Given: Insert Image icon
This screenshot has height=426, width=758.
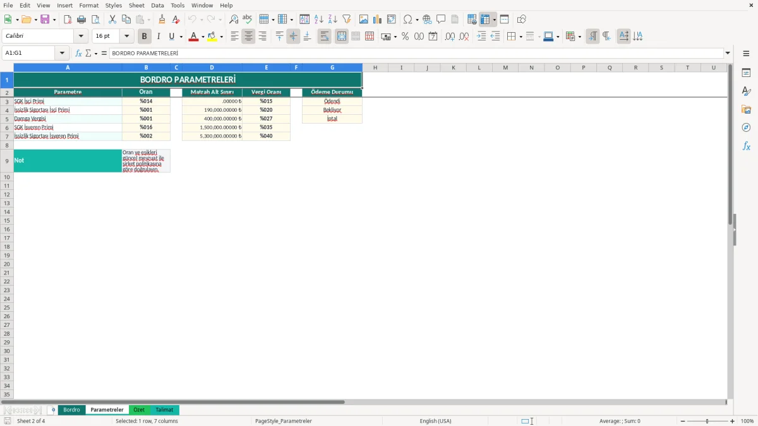Looking at the screenshot, I should click(x=364, y=20).
